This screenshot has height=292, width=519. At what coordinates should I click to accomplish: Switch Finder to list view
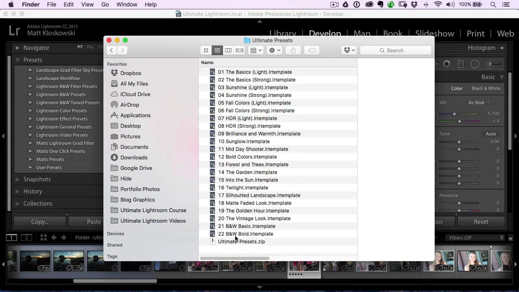click(217, 51)
